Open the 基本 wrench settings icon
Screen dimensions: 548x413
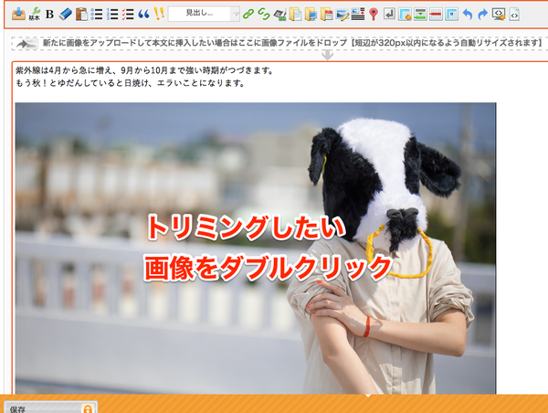[x=35, y=14]
